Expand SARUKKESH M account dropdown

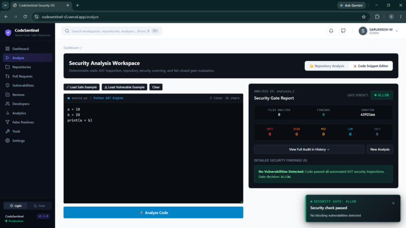[x=396, y=31]
